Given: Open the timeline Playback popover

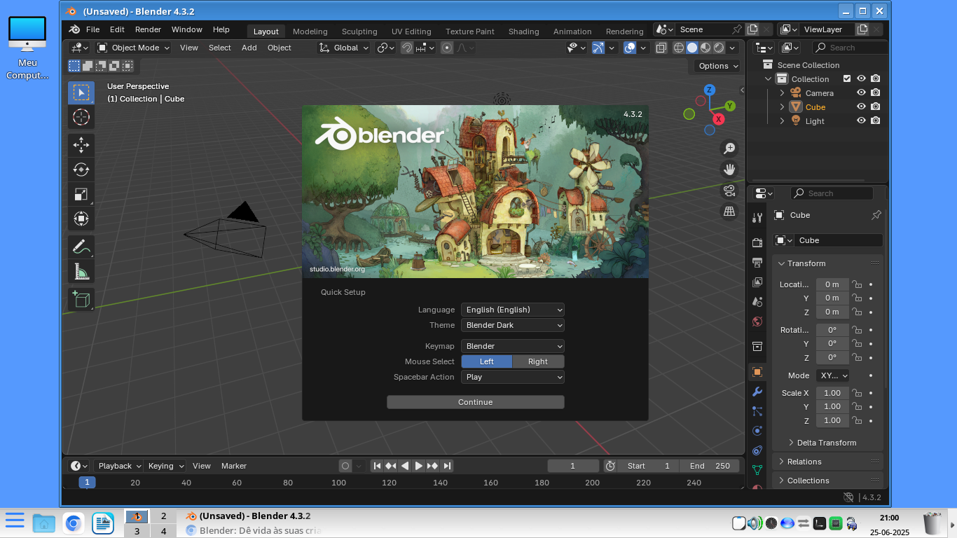Looking at the screenshot, I should (118, 466).
